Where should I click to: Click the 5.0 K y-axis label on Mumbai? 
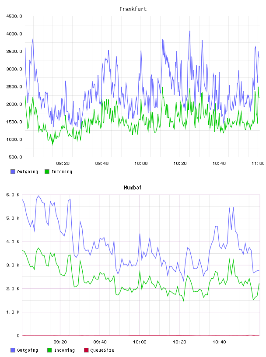tap(13, 218)
